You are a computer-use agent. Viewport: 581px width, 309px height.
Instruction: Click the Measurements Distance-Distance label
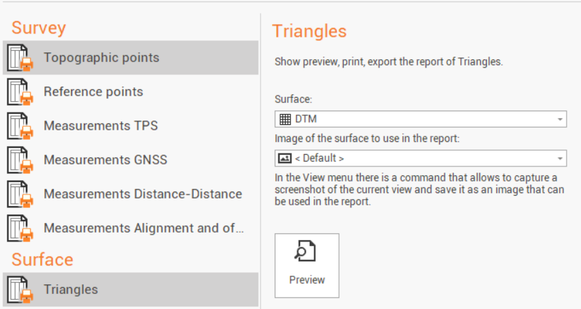click(x=143, y=194)
